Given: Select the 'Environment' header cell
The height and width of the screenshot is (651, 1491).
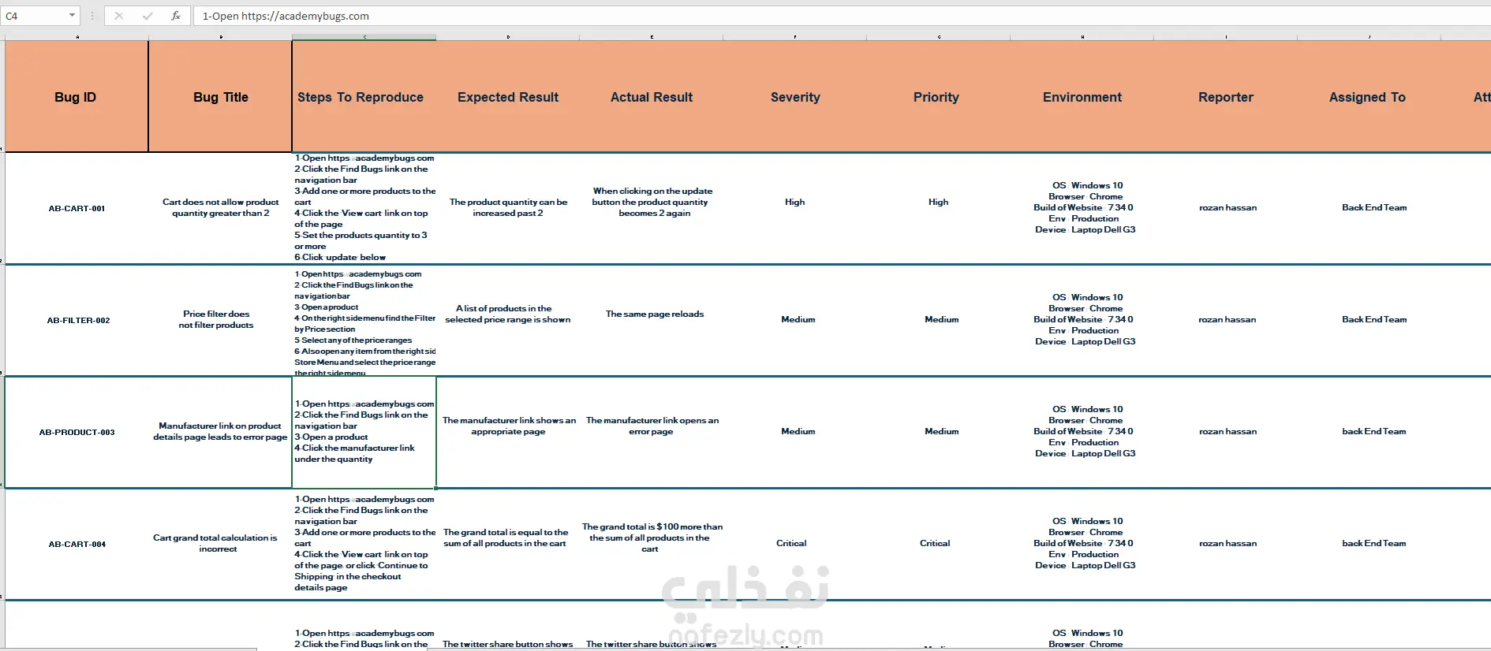Looking at the screenshot, I should tap(1082, 97).
